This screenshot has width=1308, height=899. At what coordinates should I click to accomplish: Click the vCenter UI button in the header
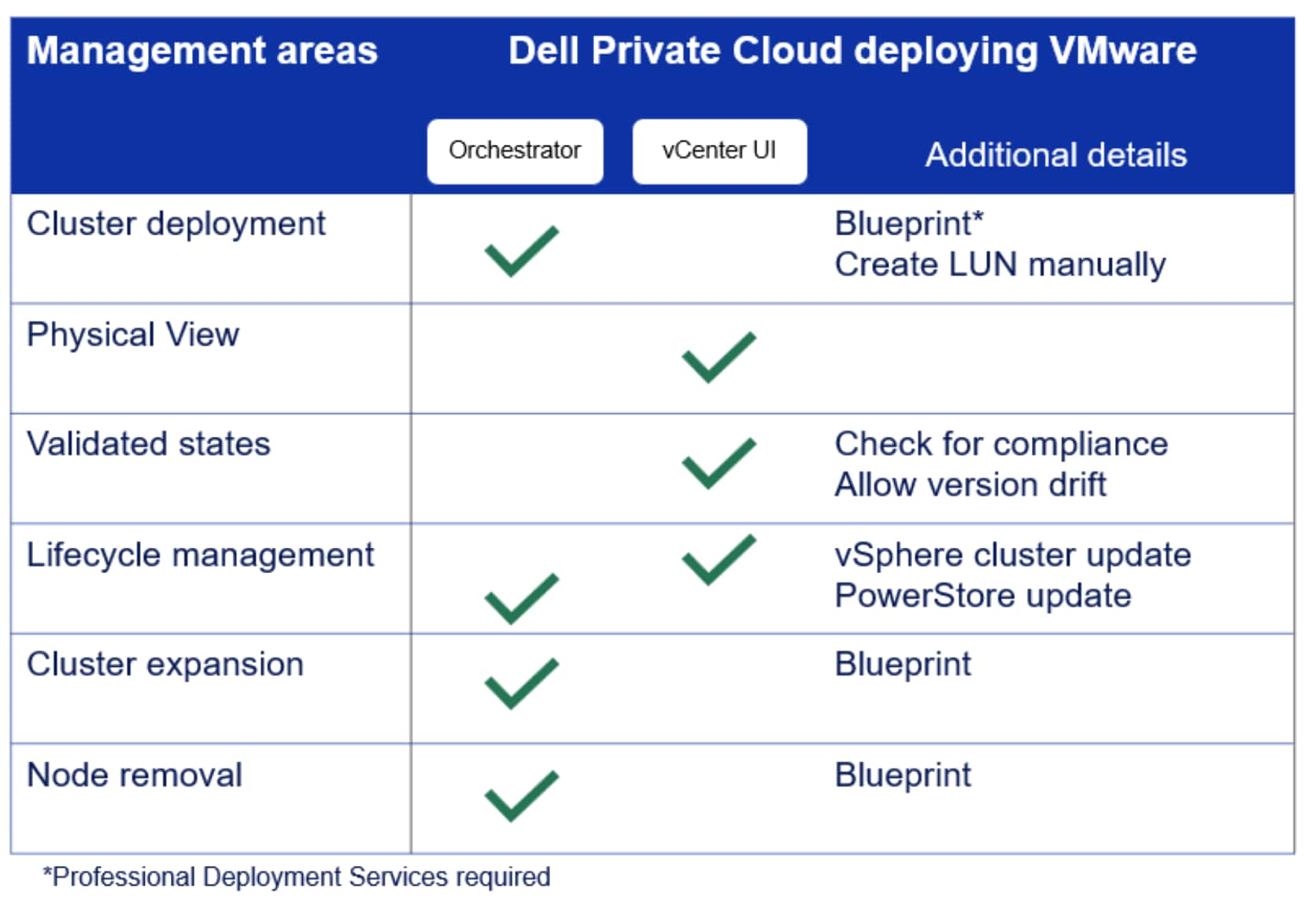click(x=719, y=151)
